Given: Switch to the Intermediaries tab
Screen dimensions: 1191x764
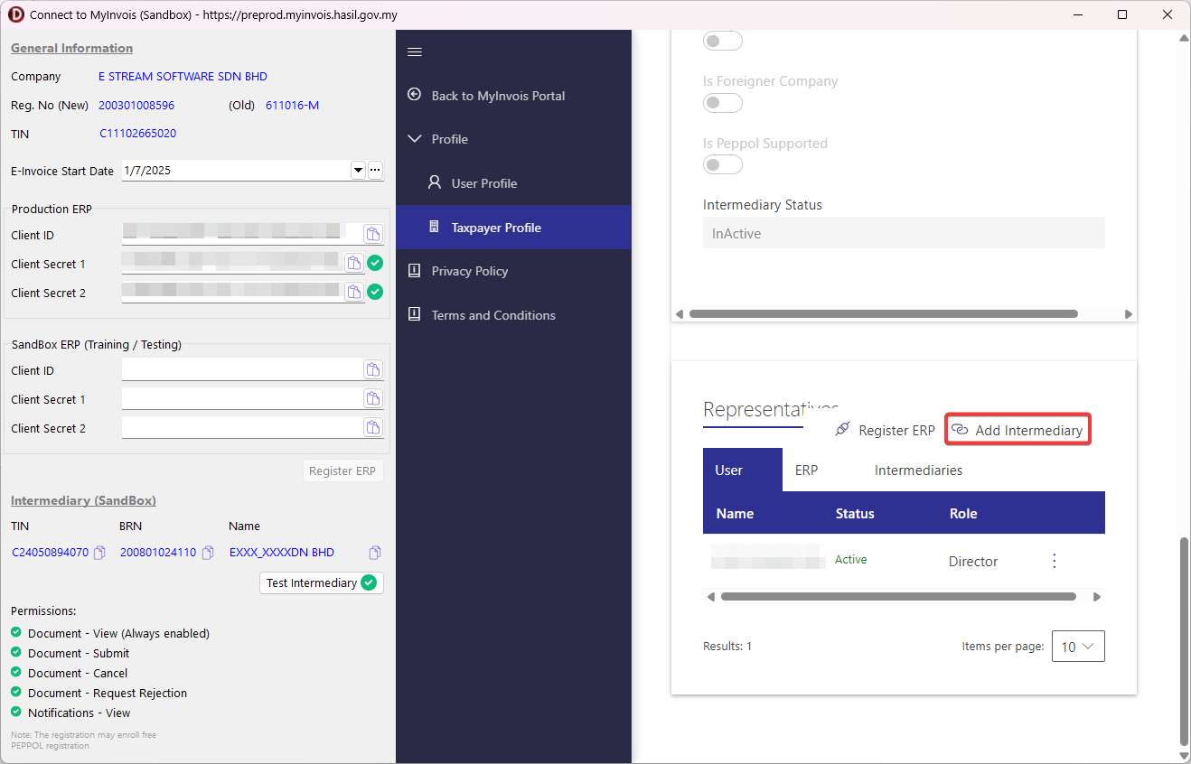Looking at the screenshot, I should 918,471.
